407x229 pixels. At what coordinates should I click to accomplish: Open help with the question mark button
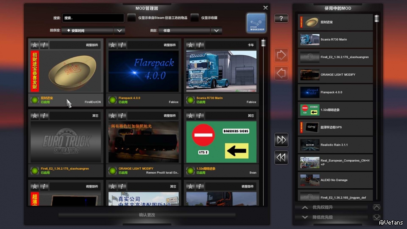coord(281,18)
